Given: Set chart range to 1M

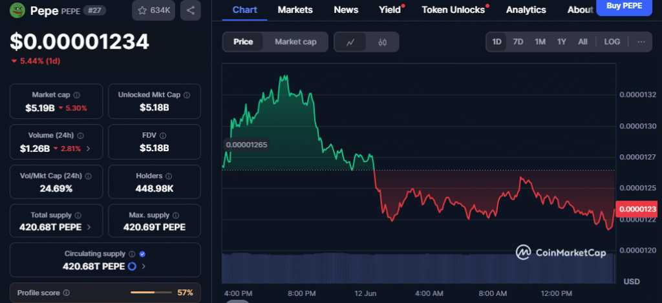Looking at the screenshot, I should point(540,42).
